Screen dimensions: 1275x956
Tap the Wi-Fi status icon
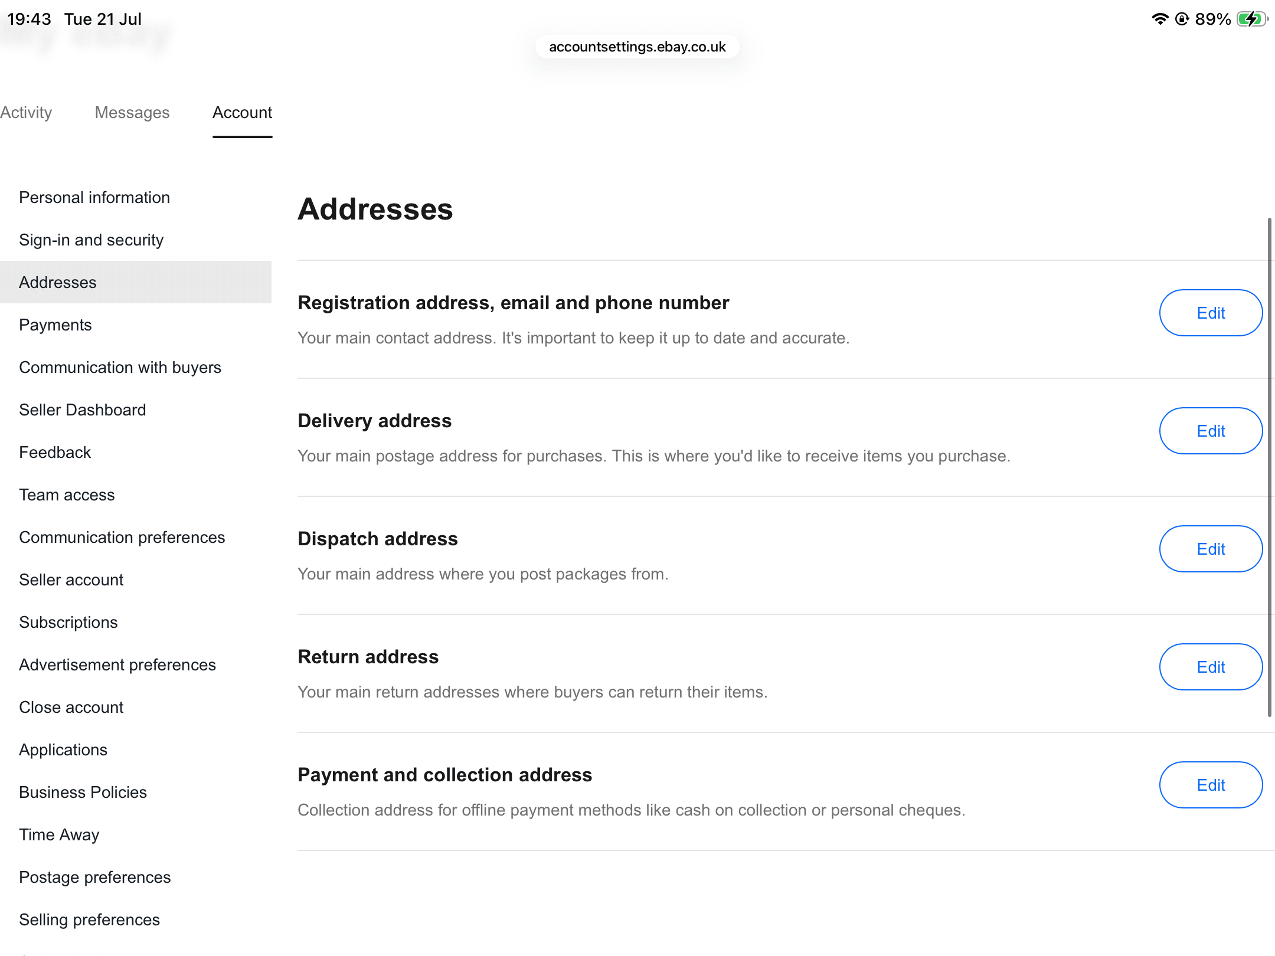[x=1160, y=19]
